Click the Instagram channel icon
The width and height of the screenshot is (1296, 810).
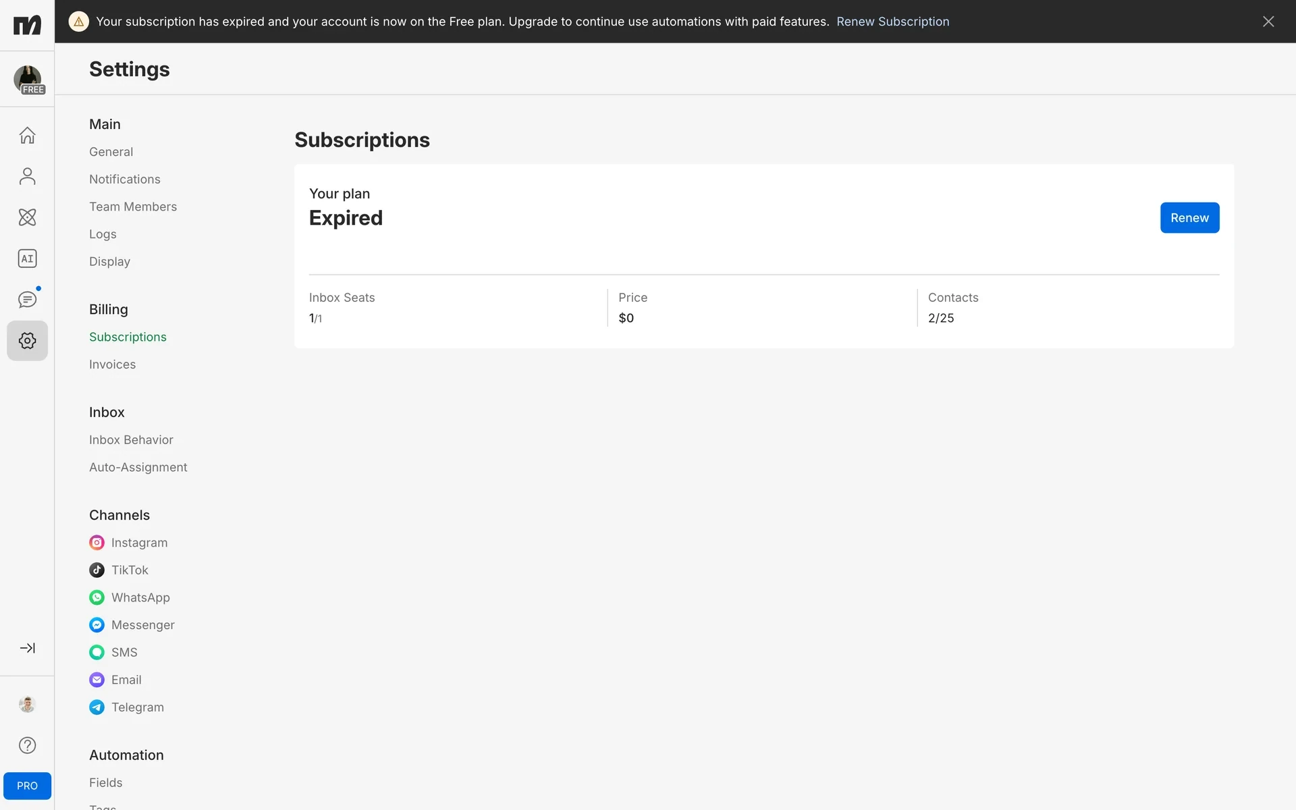click(97, 543)
